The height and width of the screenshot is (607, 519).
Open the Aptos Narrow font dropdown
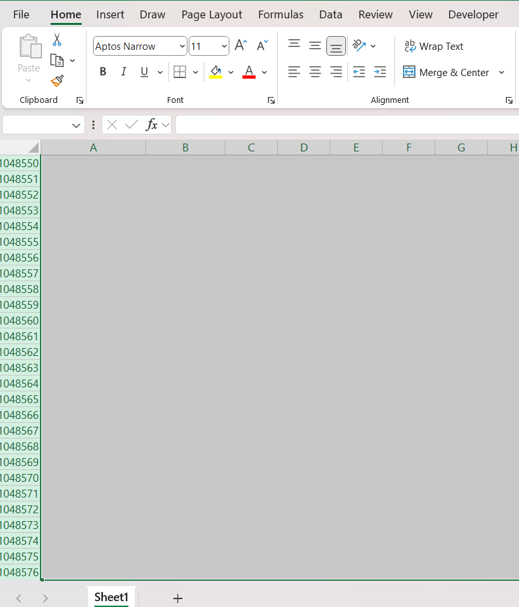[182, 46]
